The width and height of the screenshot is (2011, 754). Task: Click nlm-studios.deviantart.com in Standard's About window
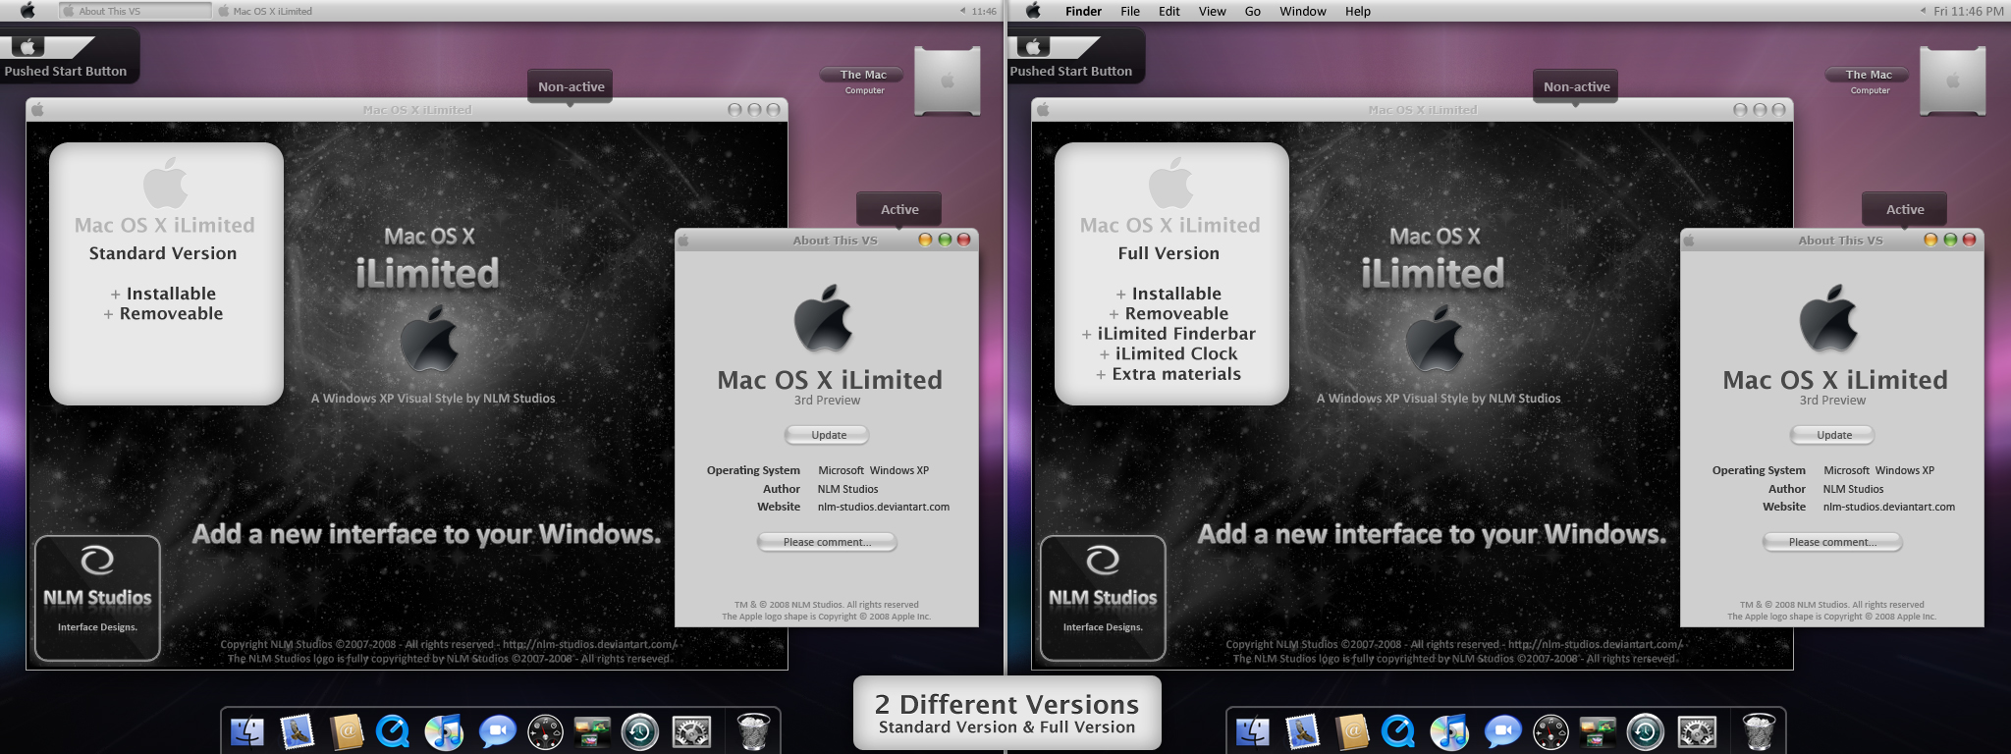883,507
